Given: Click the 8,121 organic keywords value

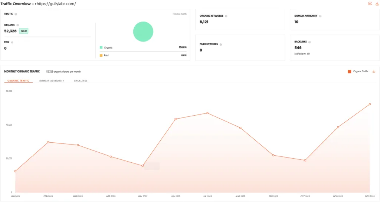Looking at the screenshot, I should (204, 22).
